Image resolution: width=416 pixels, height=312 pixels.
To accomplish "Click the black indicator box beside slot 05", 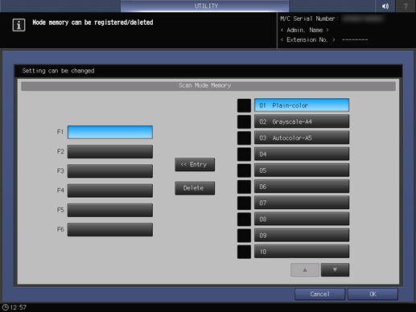I will pyautogui.click(x=244, y=170).
